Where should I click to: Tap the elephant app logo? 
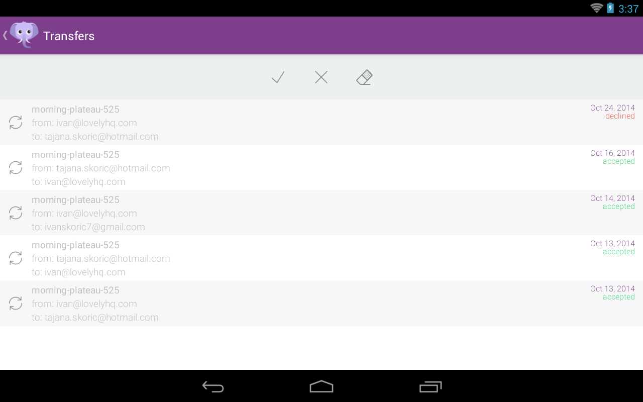[x=24, y=35]
